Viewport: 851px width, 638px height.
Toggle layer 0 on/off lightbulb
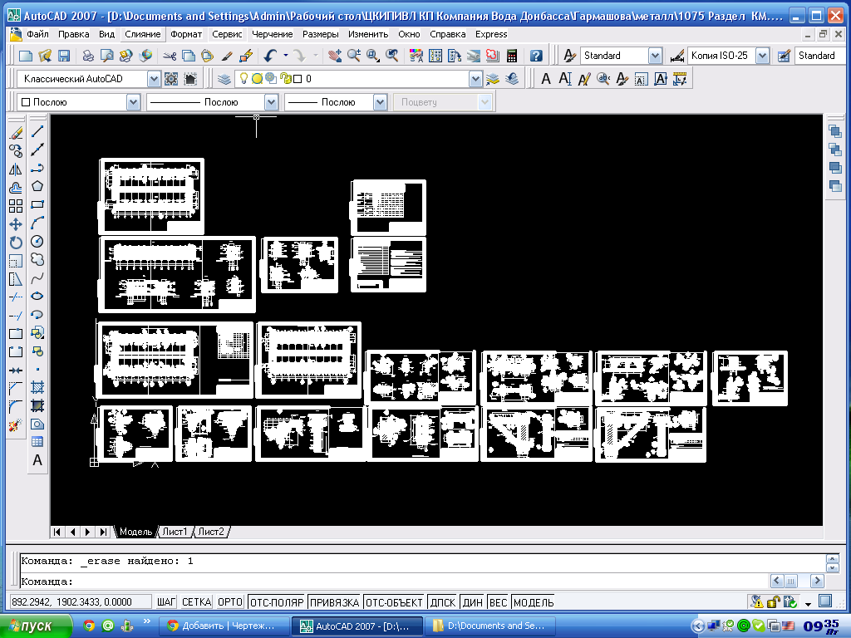point(243,79)
